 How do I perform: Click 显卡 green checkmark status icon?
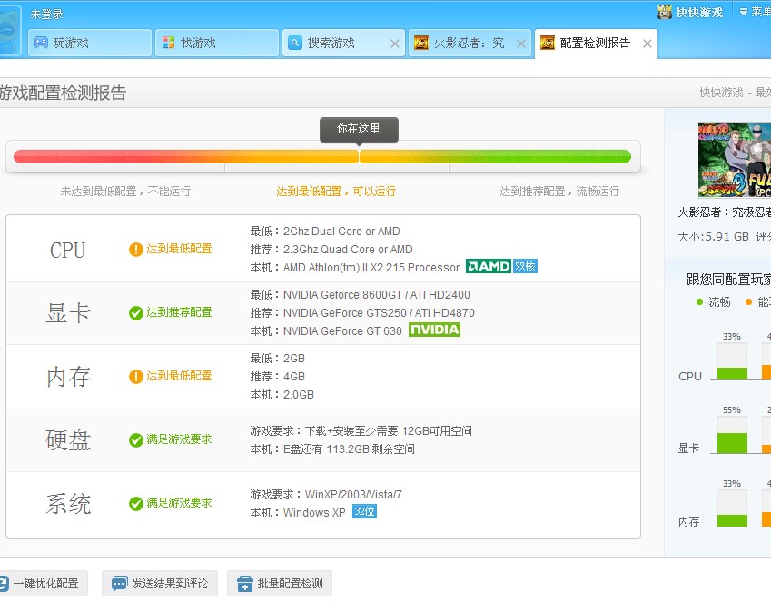pos(136,312)
